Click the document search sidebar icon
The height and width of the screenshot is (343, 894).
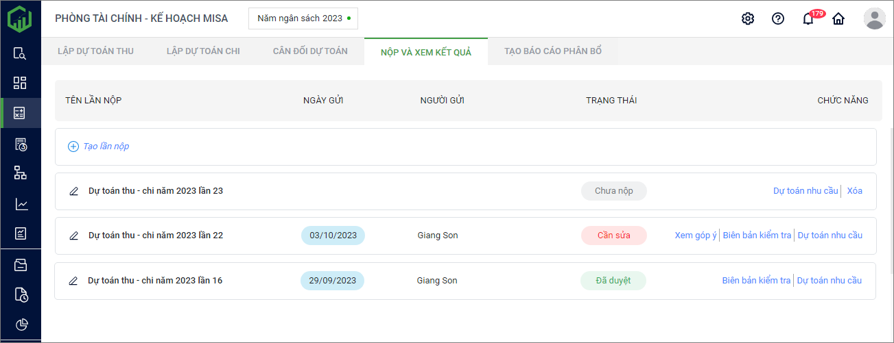click(x=21, y=53)
